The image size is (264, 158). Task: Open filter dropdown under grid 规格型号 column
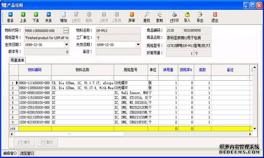tap(146, 78)
